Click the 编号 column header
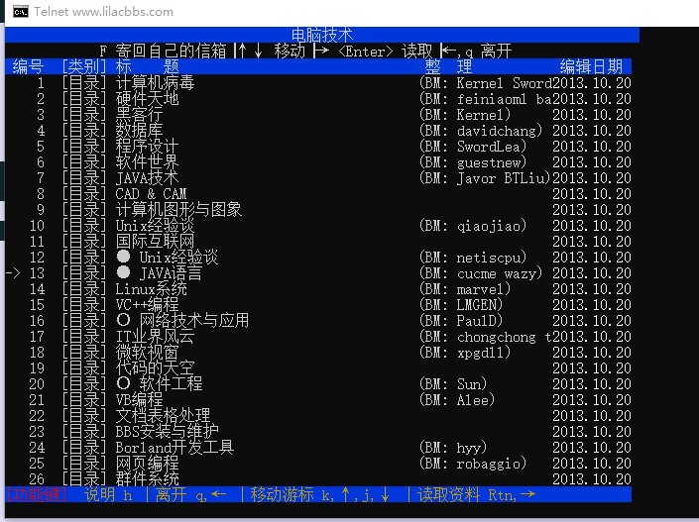Viewport: 699px width, 522px height. click(28, 66)
